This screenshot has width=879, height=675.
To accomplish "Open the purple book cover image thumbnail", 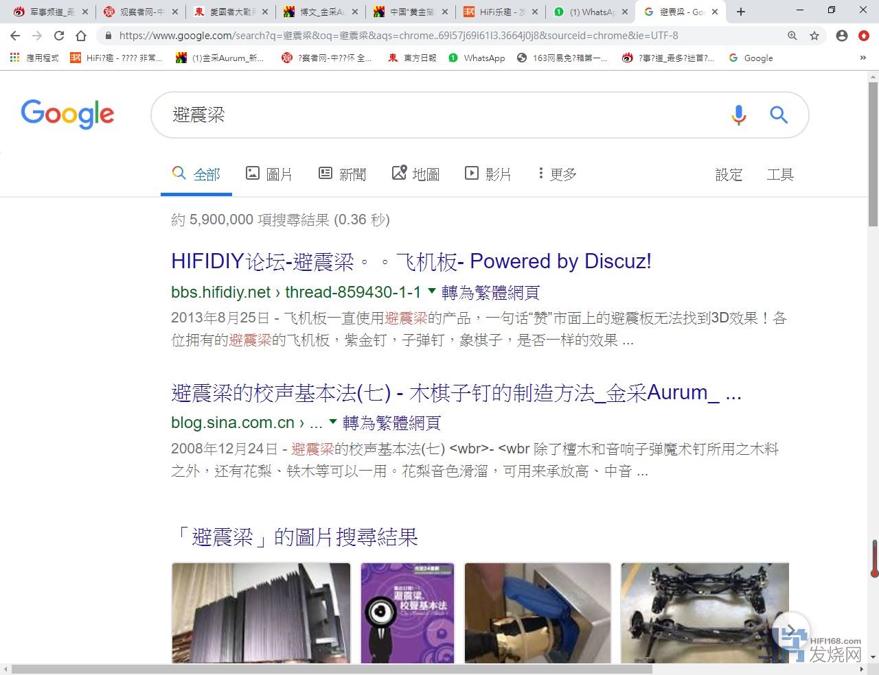I will point(407,613).
